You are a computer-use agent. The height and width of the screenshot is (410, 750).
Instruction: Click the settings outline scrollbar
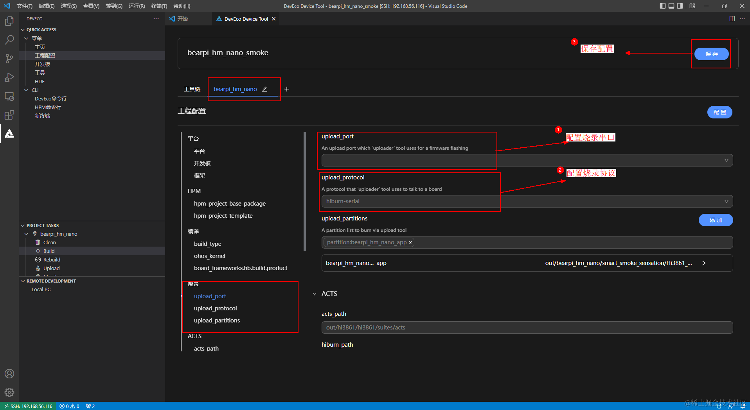point(305,192)
